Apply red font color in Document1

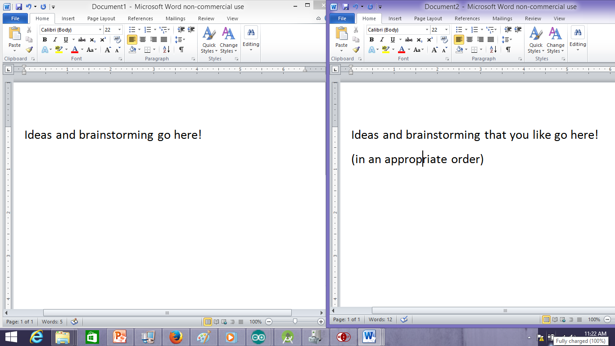pos(75,50)
